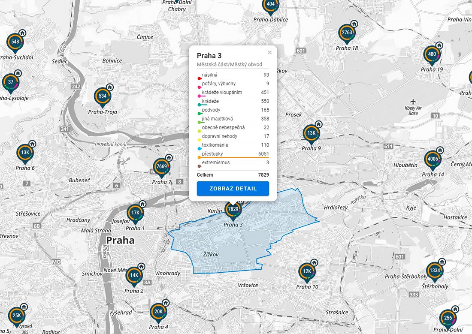Open the Praha 7 marker showing 7669
Image resolution: width=472 pixels, height=334 pixels.
162,167
